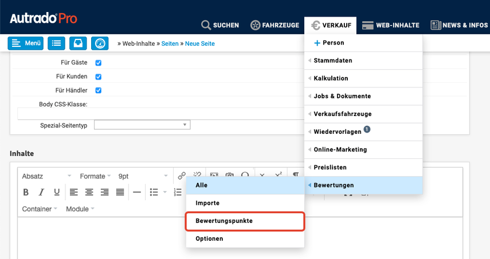Insert a link with the chain icon
The width and height of the screenshot is (490, 259).
click(x=182, y=176)
